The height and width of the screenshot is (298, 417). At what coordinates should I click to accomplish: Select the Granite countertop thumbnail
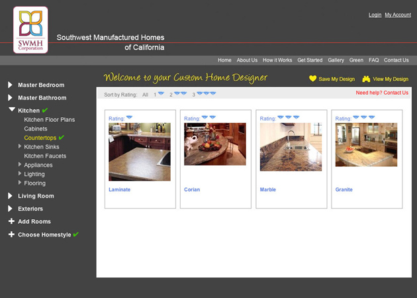pyautogui.click(x=367, y=144)
